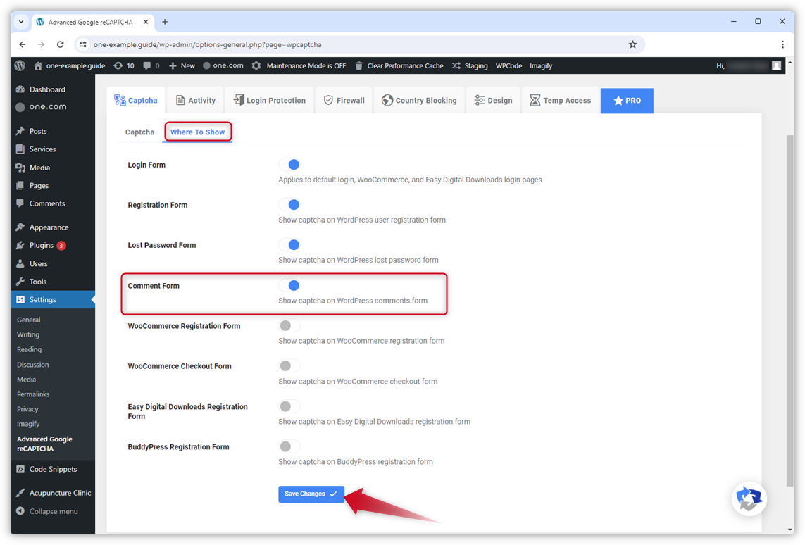
Task: Disable the Login Form captcha toggle
Action: 289,165
